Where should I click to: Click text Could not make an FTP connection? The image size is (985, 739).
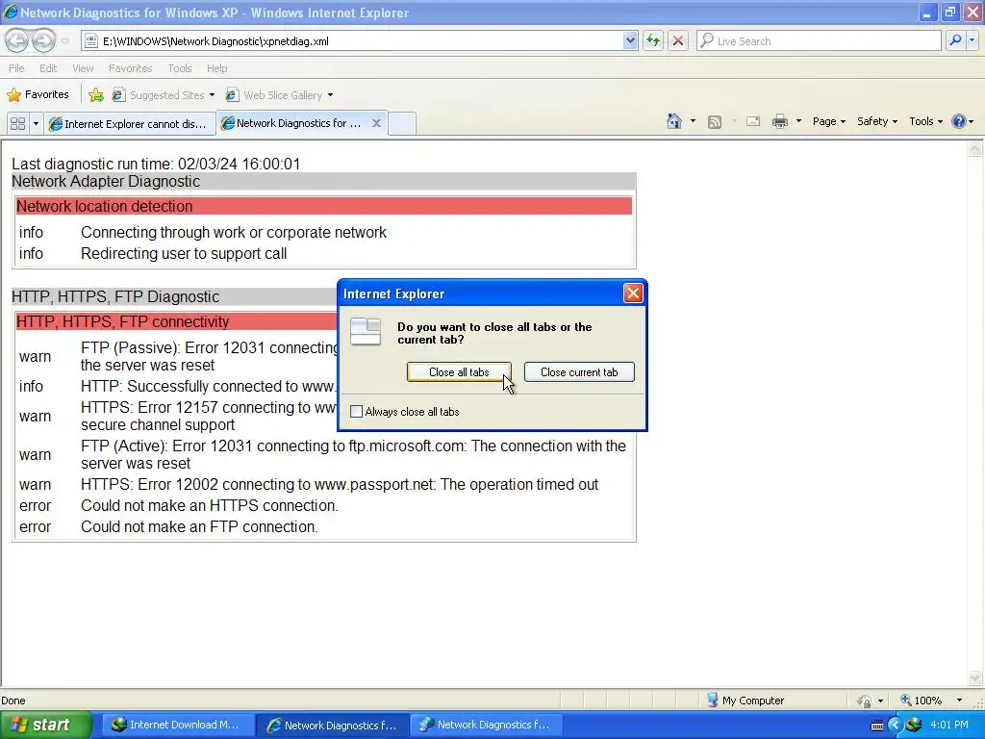click(x=199, y=526)
